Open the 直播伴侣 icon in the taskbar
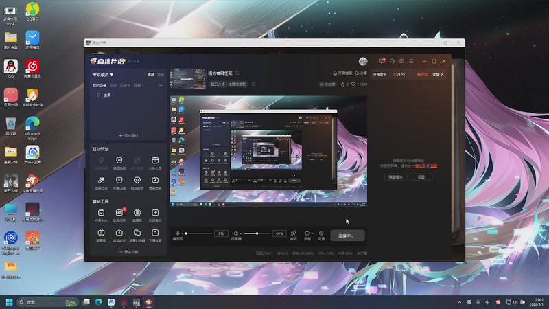Screen dimensions: 549x309 click(x=149, y=302)
